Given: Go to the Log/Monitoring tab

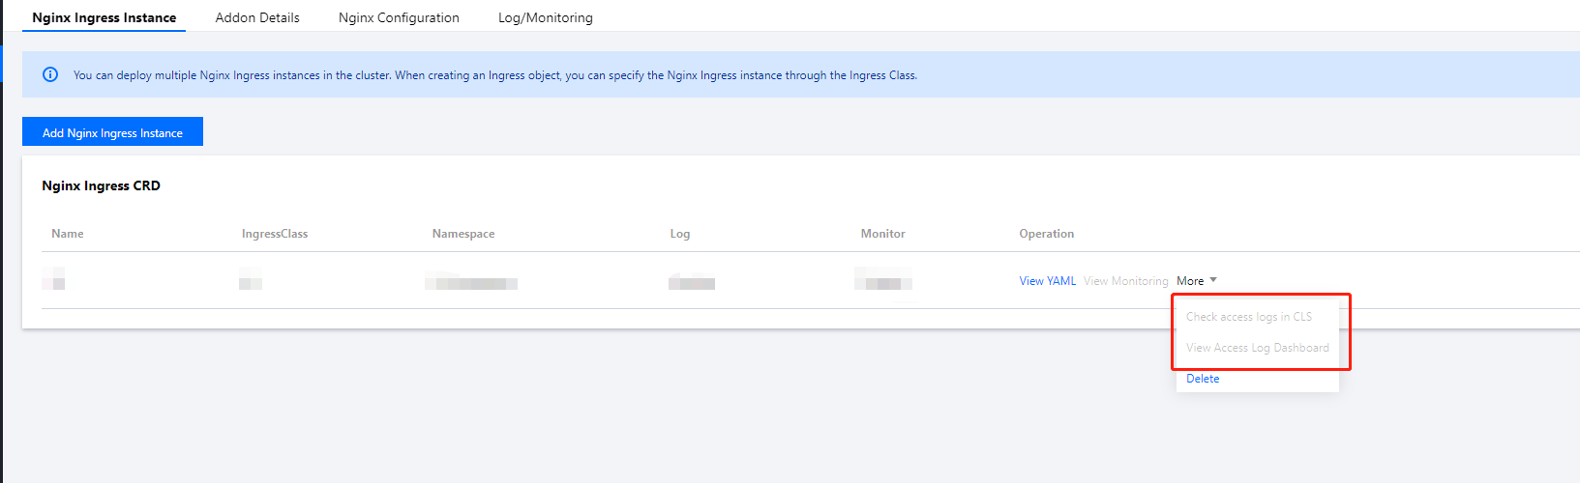Looking at the screenshot, I should pos(546,17).
